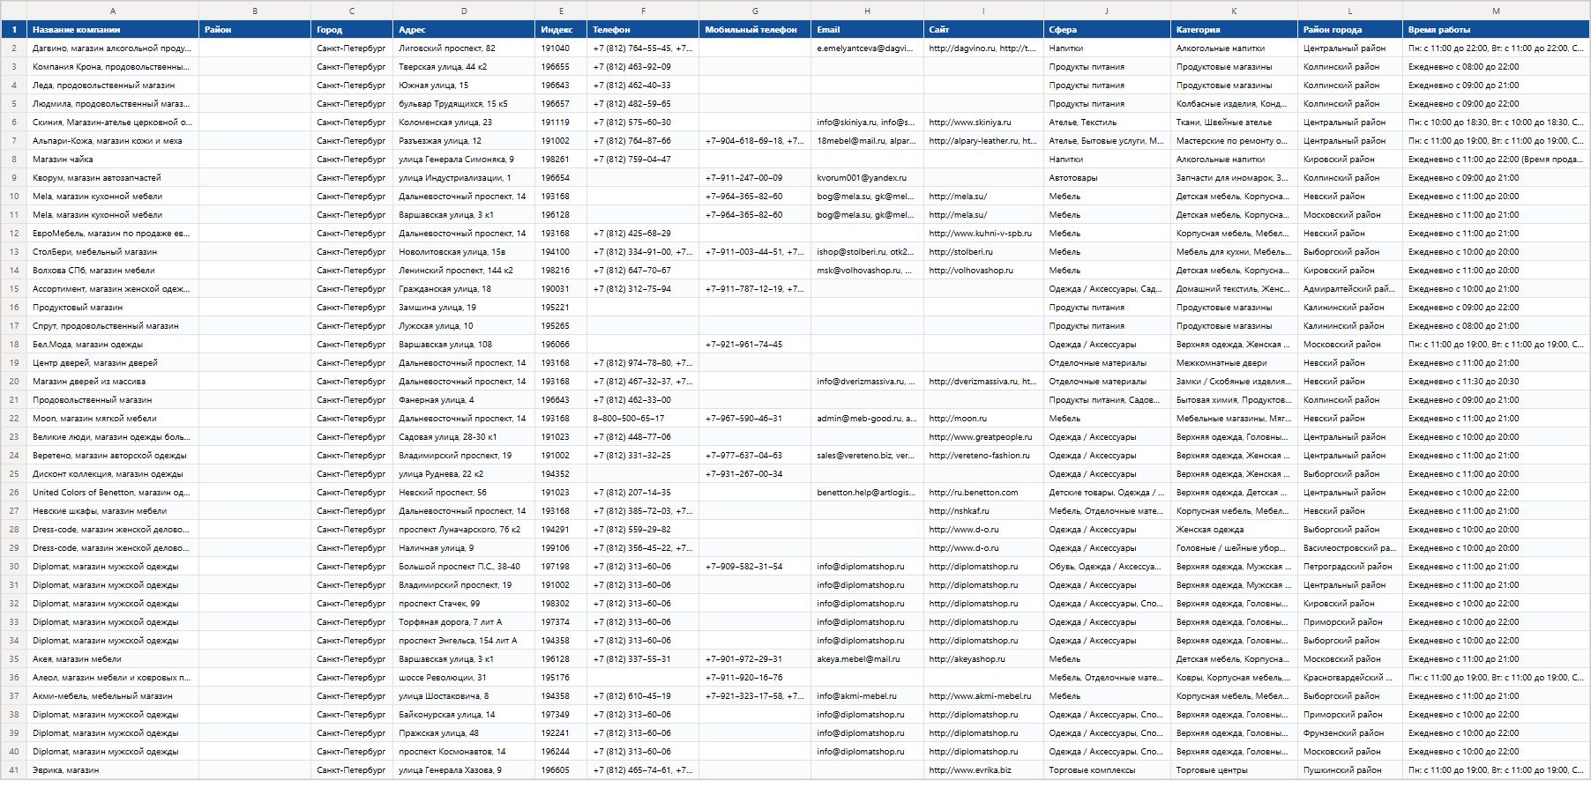
Task: Select row number 20 header
Action: [x=14, y=382]
